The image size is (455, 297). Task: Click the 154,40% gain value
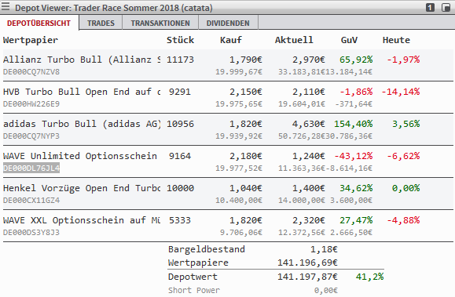click(354, 124)
